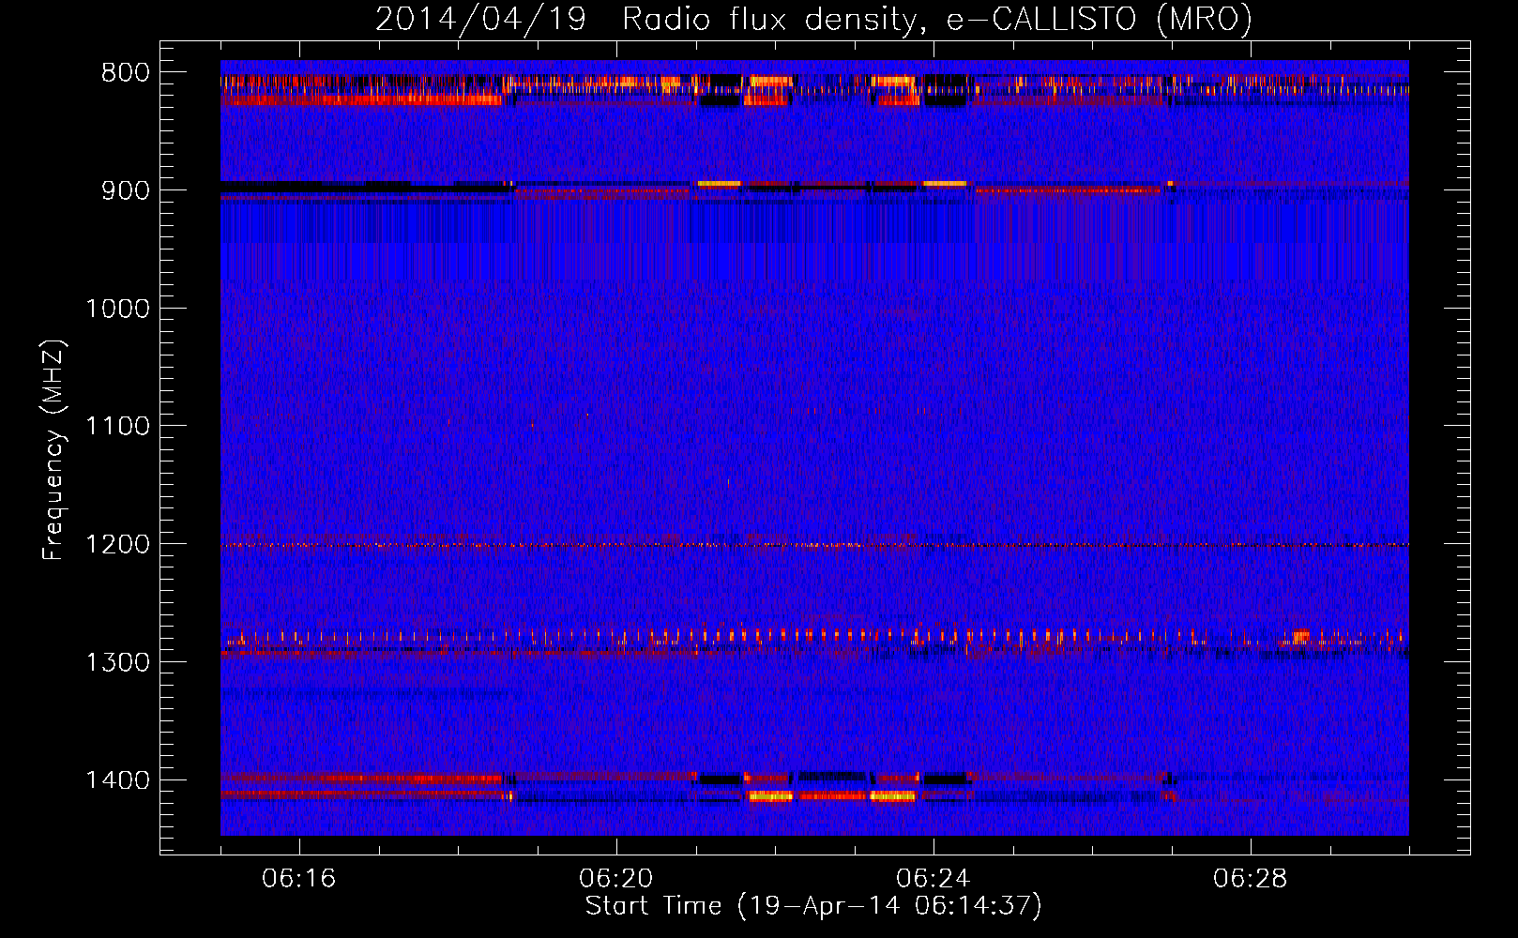Click the 1400 frequency tick label
1518x938 pixels.
point(117,780)
